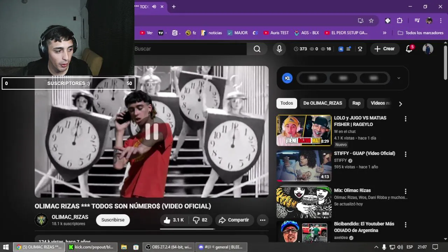Screen dimensions: 448x252
Task: Open the ESP language indicator in tray
Action: pos(409,247)
